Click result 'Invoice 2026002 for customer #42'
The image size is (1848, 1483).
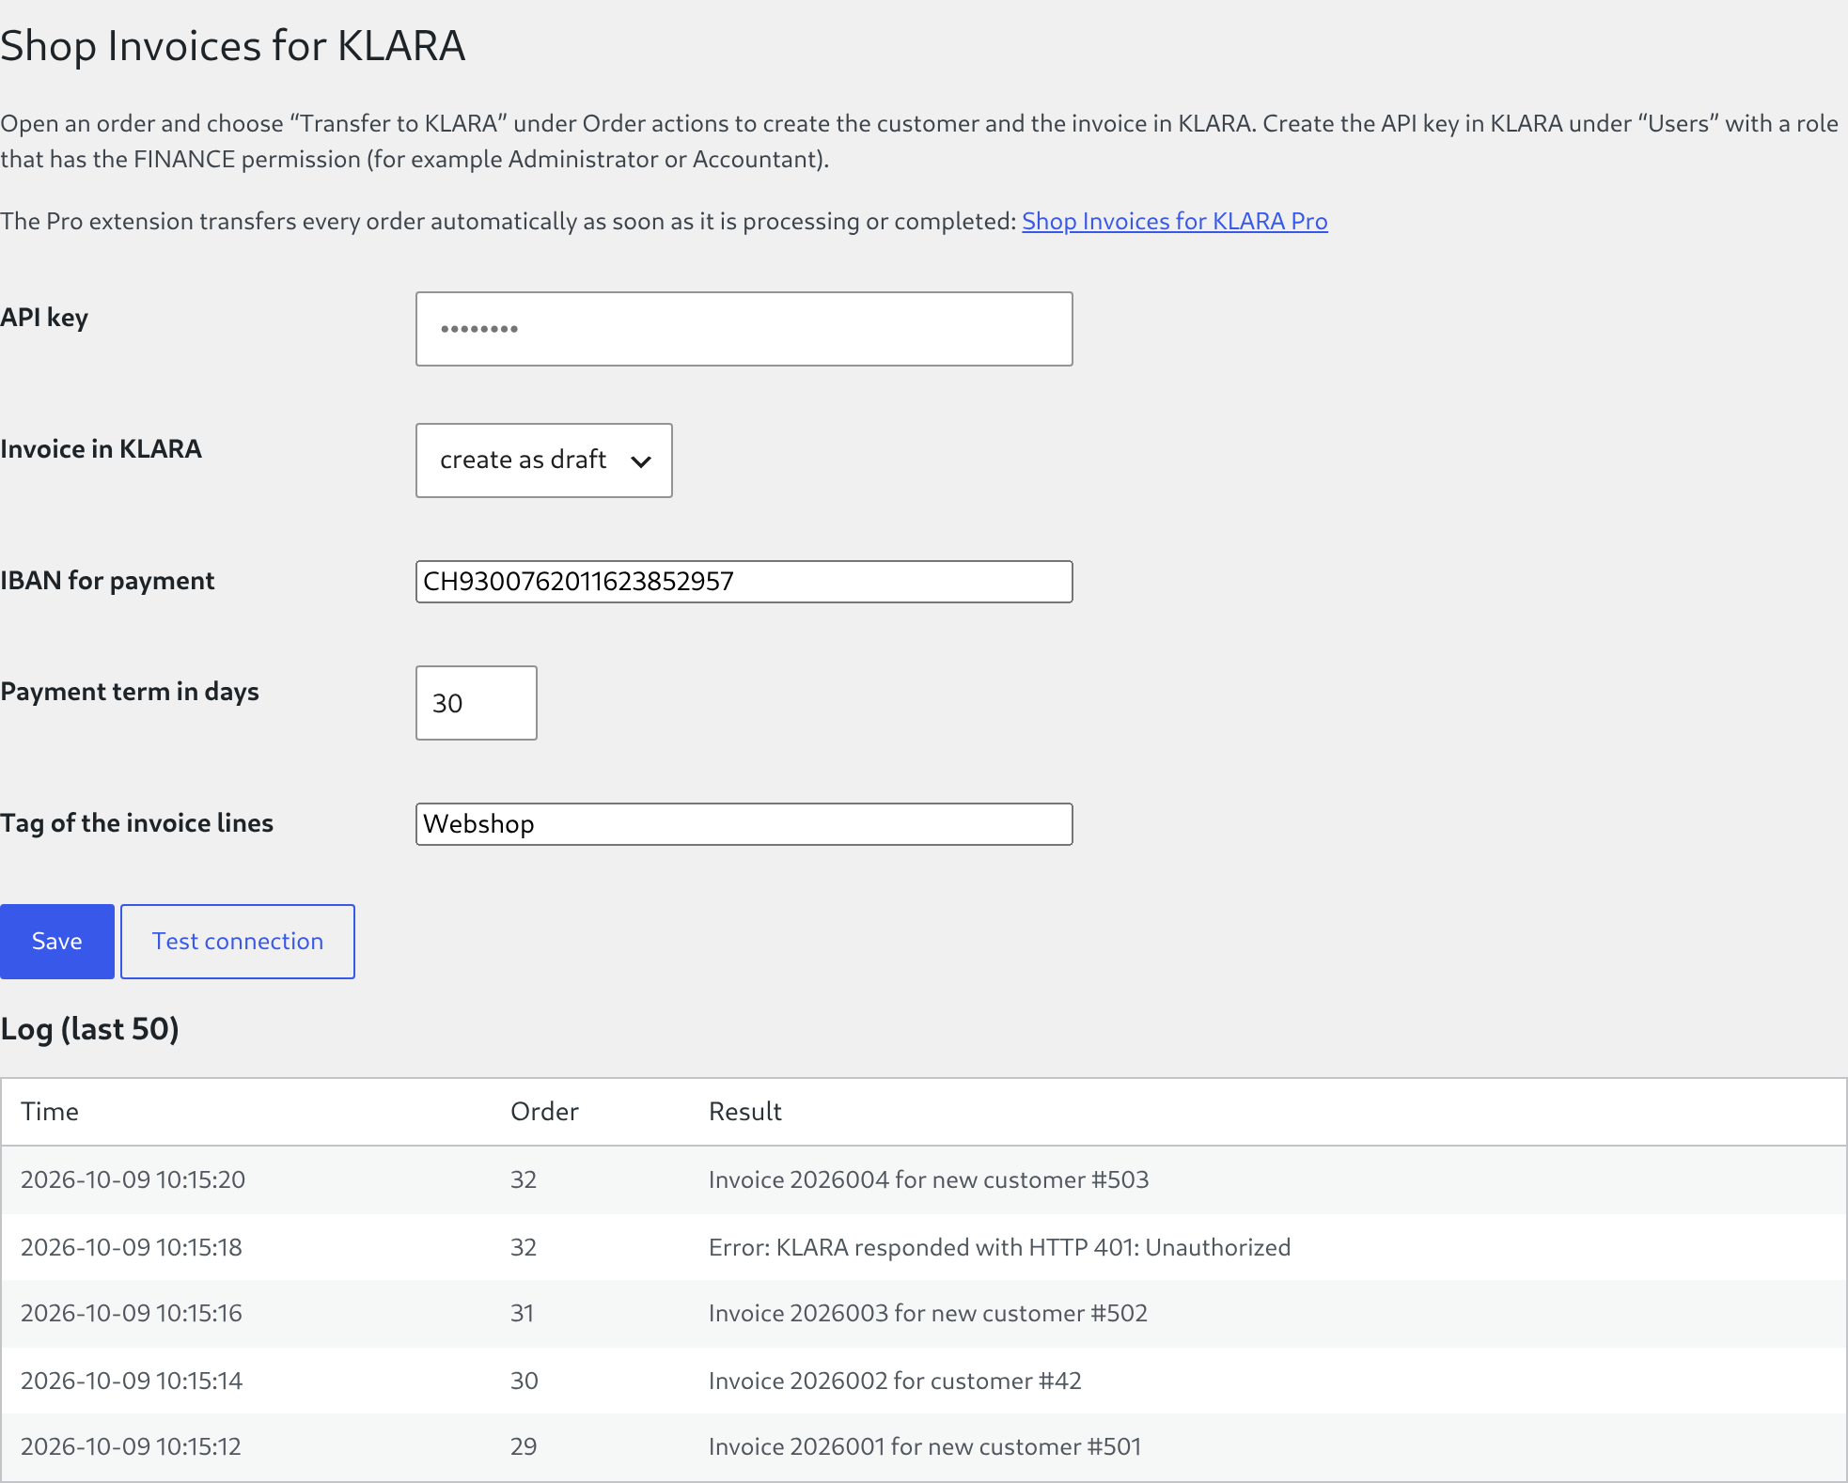(895, 1381)
